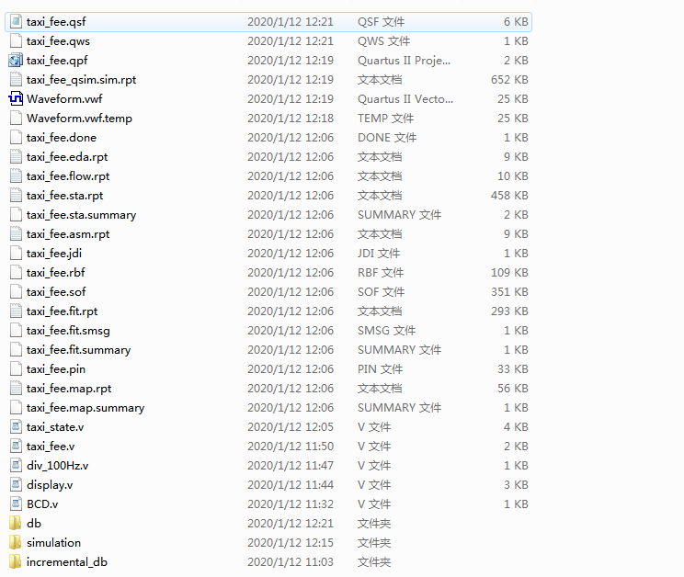This screenshot has height=577, width=684.
Task: Select the taxi_fee.map.summary file icon
Action: click(16, 407)
